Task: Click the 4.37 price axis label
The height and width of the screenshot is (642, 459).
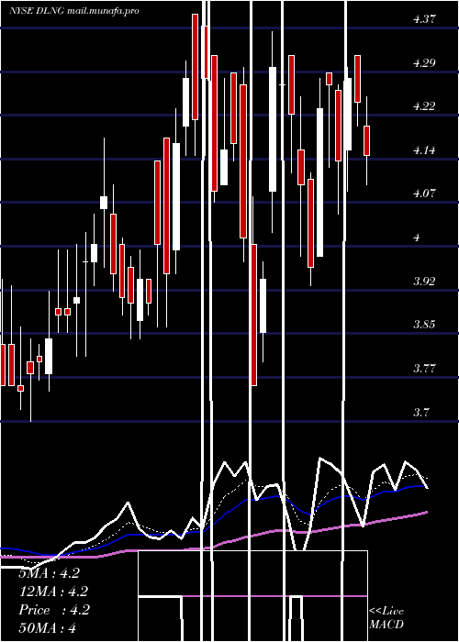Action: pyautogui.click(x=424, y=19)
